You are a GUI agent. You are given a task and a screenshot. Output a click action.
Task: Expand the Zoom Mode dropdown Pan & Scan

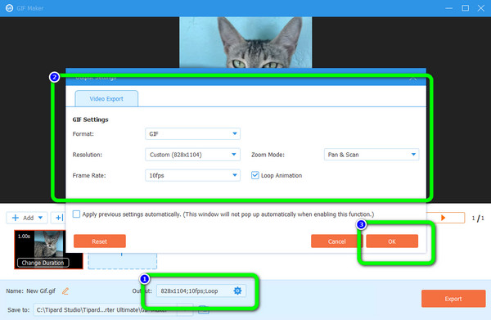(x=372, y=155)
